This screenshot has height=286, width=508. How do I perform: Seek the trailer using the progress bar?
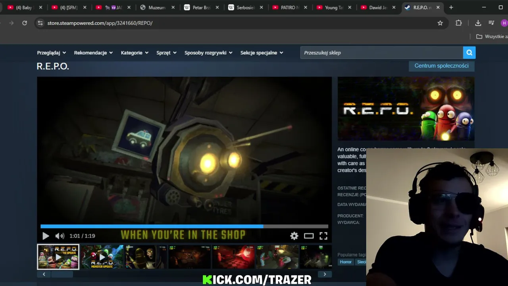pyautogui.click(x=184, y=226)
